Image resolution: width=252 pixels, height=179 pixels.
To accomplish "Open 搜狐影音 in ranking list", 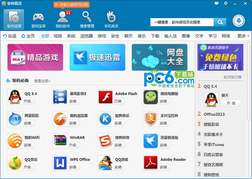I will 211,124.
